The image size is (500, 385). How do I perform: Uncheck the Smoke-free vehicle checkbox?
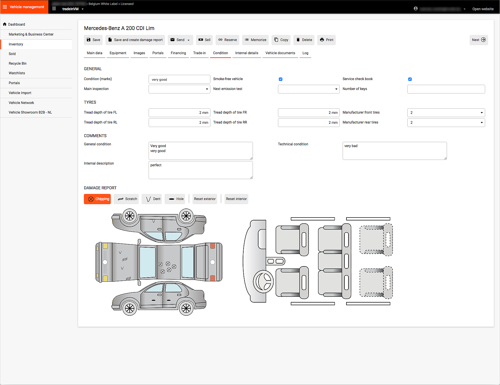pyautogui.click(x=281, y=79)
